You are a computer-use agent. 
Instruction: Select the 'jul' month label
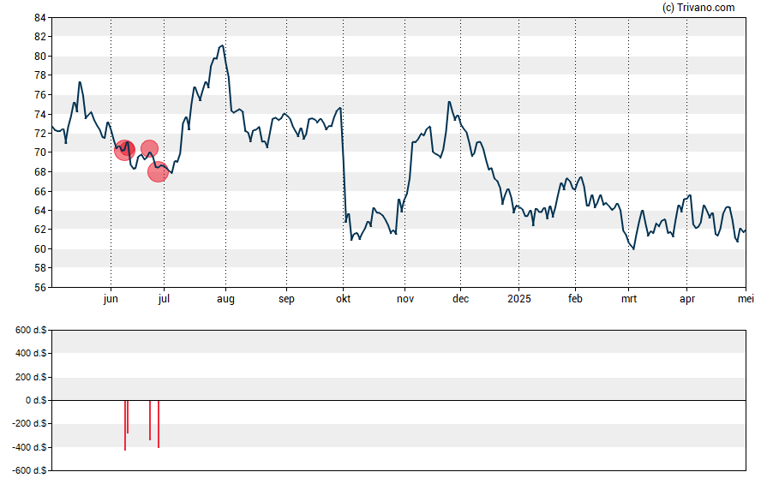click(164, 299)
